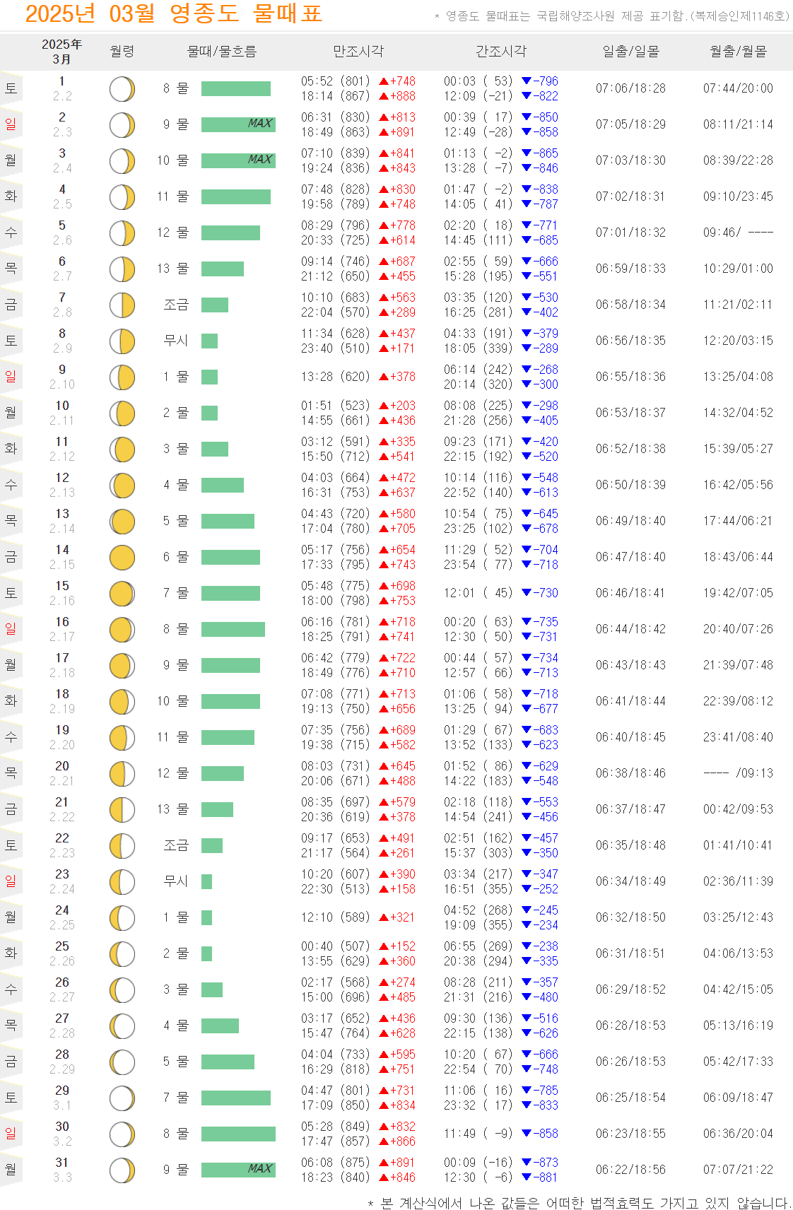
Task: Select the moon icon beside 11 물 on March 4
Action: point(122,197)
